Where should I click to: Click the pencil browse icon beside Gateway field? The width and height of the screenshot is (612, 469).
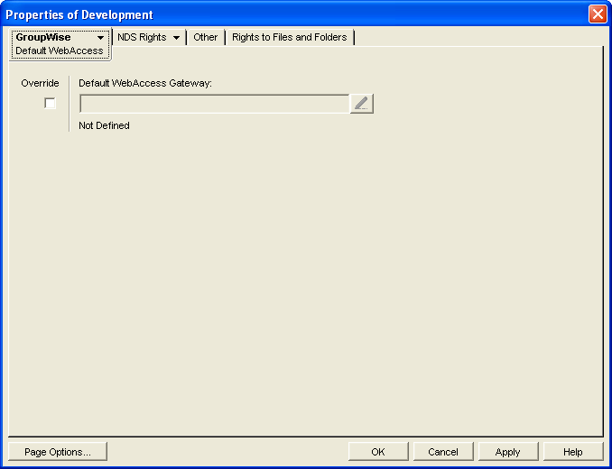tap(361, 104)
